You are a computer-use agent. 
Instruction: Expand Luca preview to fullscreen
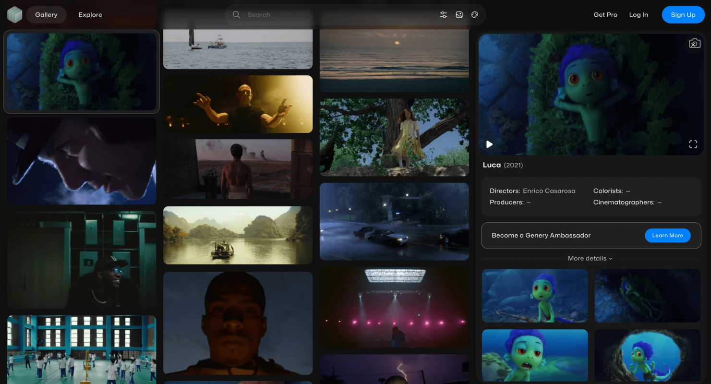pyautogui.click(x=693, y=144)
